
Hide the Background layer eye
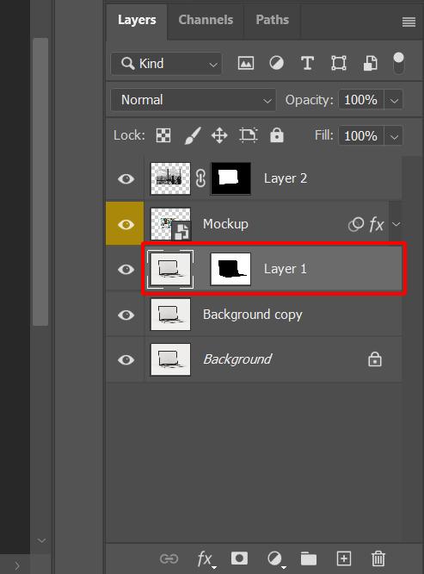click(126, 360)
